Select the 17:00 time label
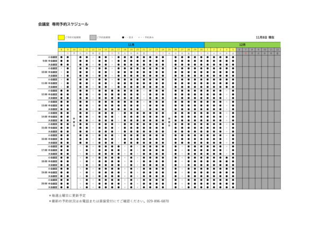318x225 pixels. 45,150
